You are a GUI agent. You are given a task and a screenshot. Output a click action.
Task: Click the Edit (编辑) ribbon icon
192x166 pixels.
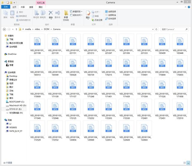95,16
